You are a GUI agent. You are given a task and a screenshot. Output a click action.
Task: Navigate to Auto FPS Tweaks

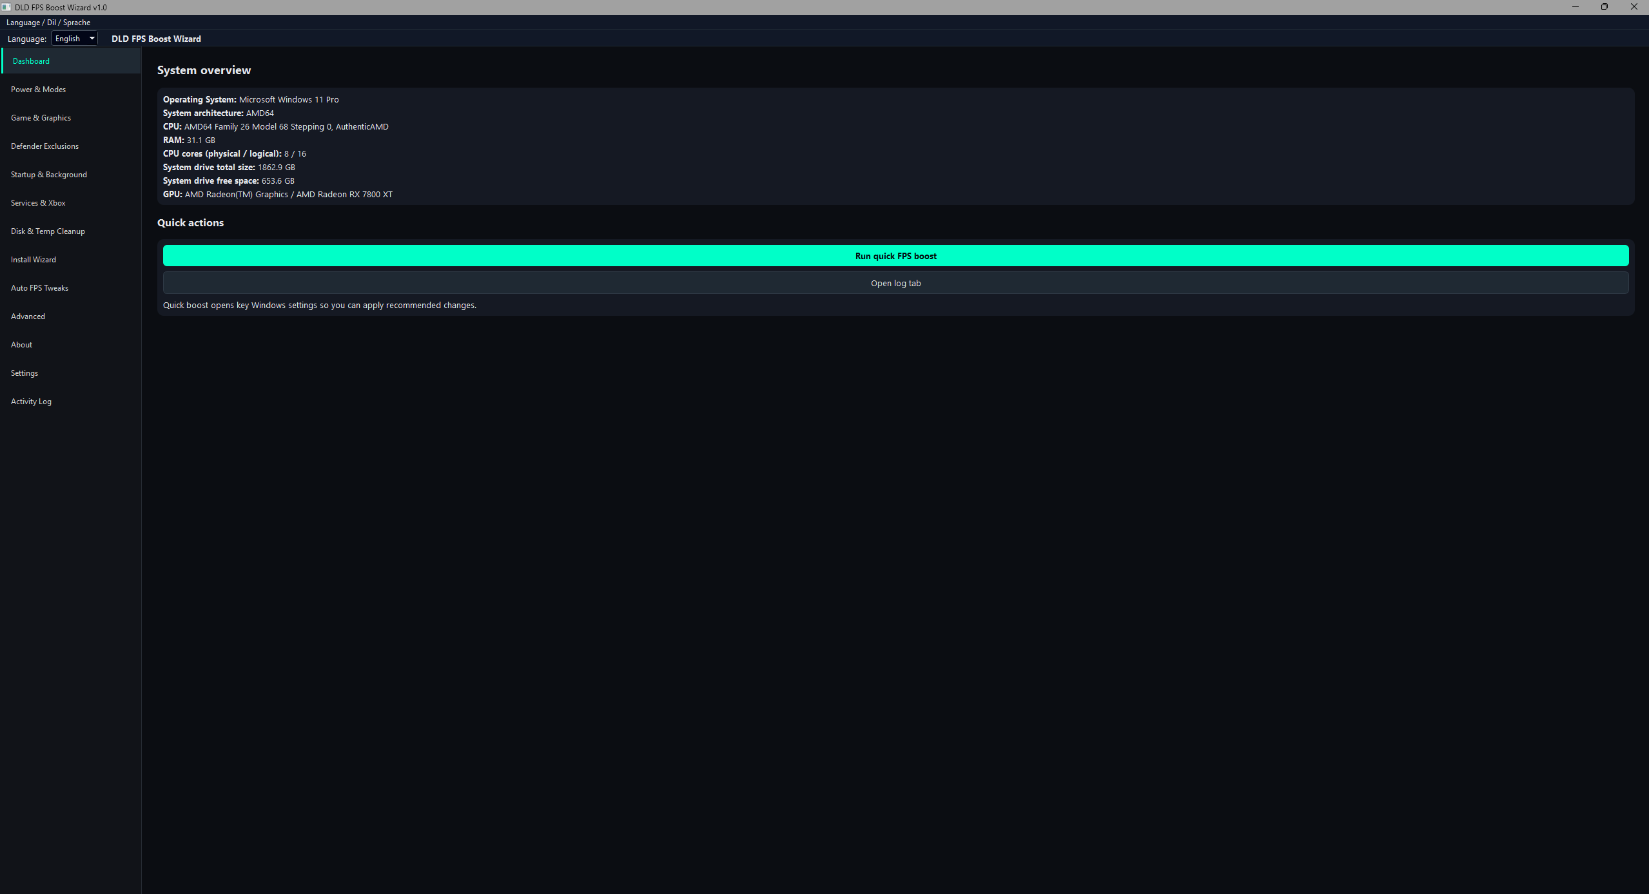click(x=39, y=288)
